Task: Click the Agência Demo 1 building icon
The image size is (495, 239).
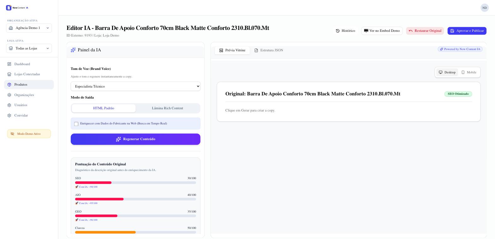Action: 11,28
